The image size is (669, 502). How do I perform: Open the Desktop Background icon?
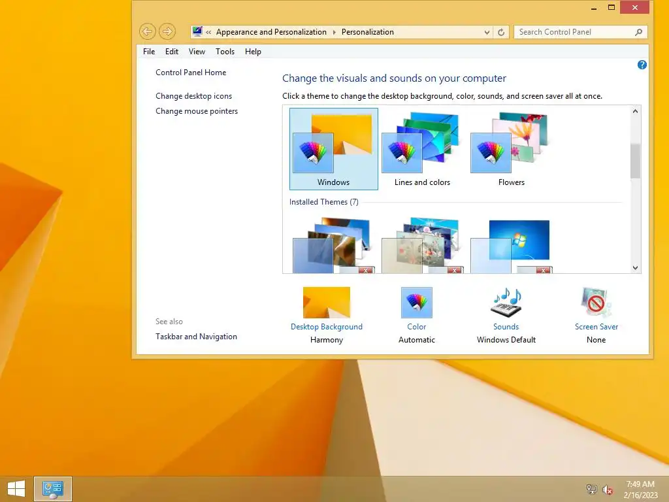[x=327, y=302]
